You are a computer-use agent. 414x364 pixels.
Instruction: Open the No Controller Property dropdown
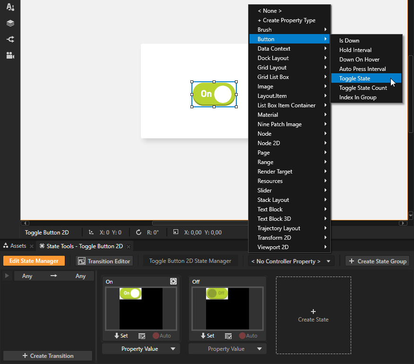click(x=291, y=261)
